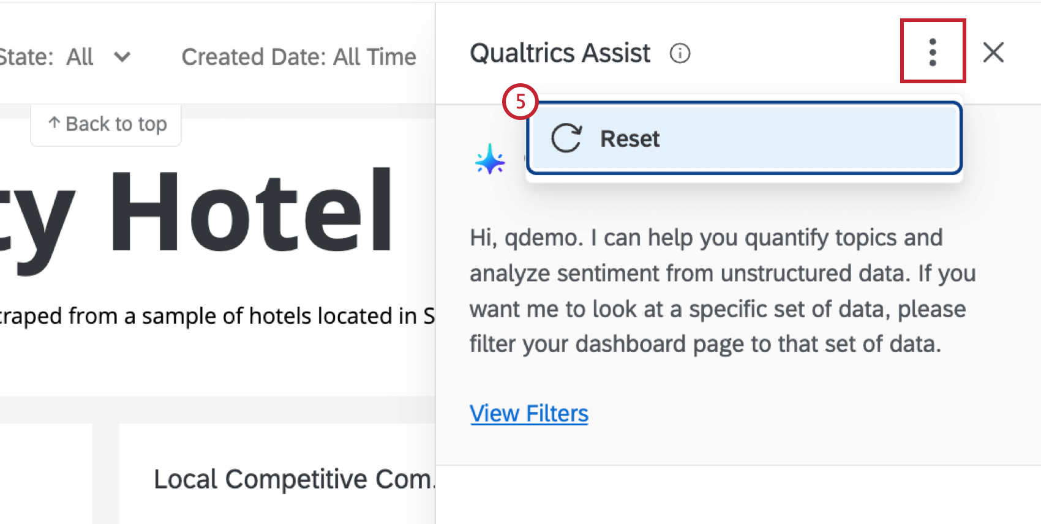Click the upward arrow in Back to top
The height and width of the screenshot is (524, 1041).
click(54, 124)
